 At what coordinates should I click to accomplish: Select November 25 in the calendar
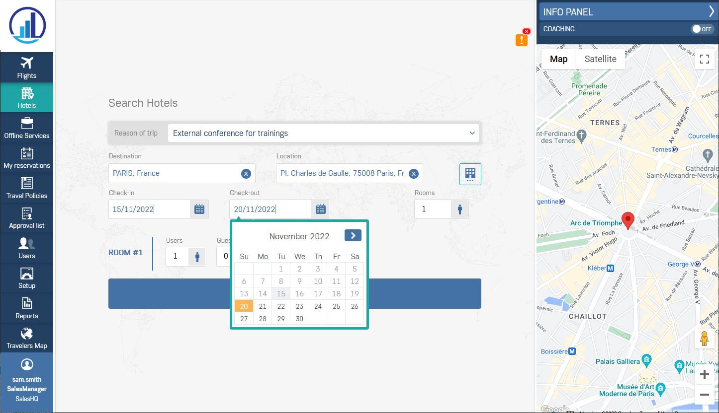(x=336, y=306)
